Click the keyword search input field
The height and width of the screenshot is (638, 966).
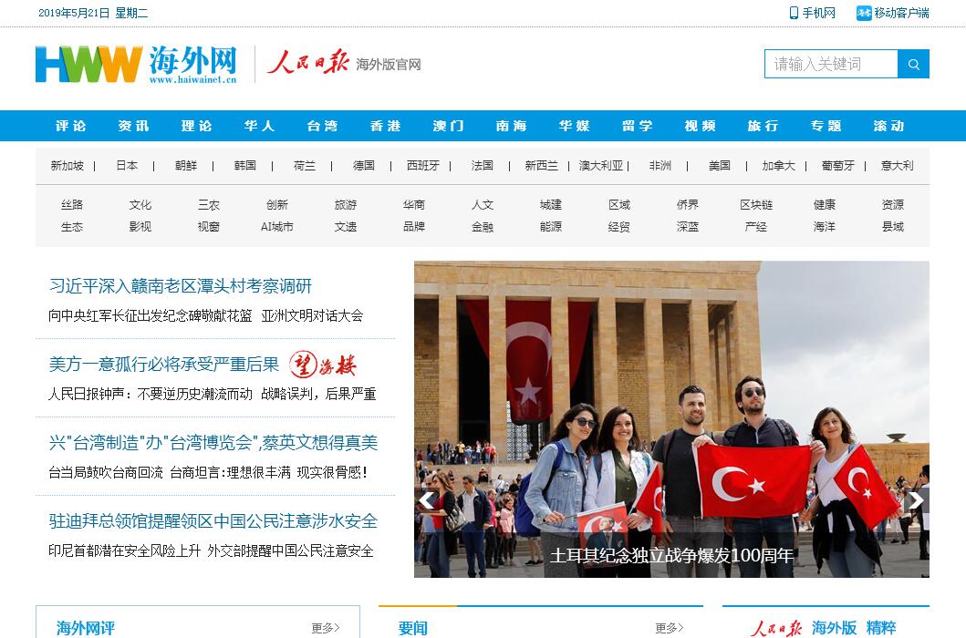click(x=830, y=64)
